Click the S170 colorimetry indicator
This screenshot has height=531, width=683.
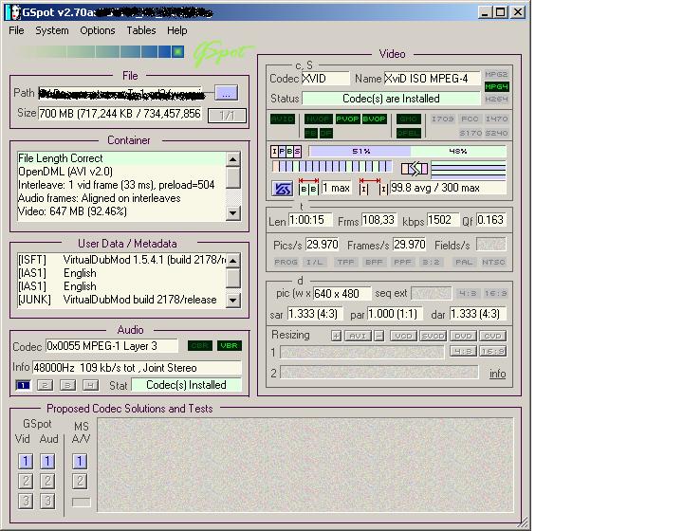tap(471, 133)
